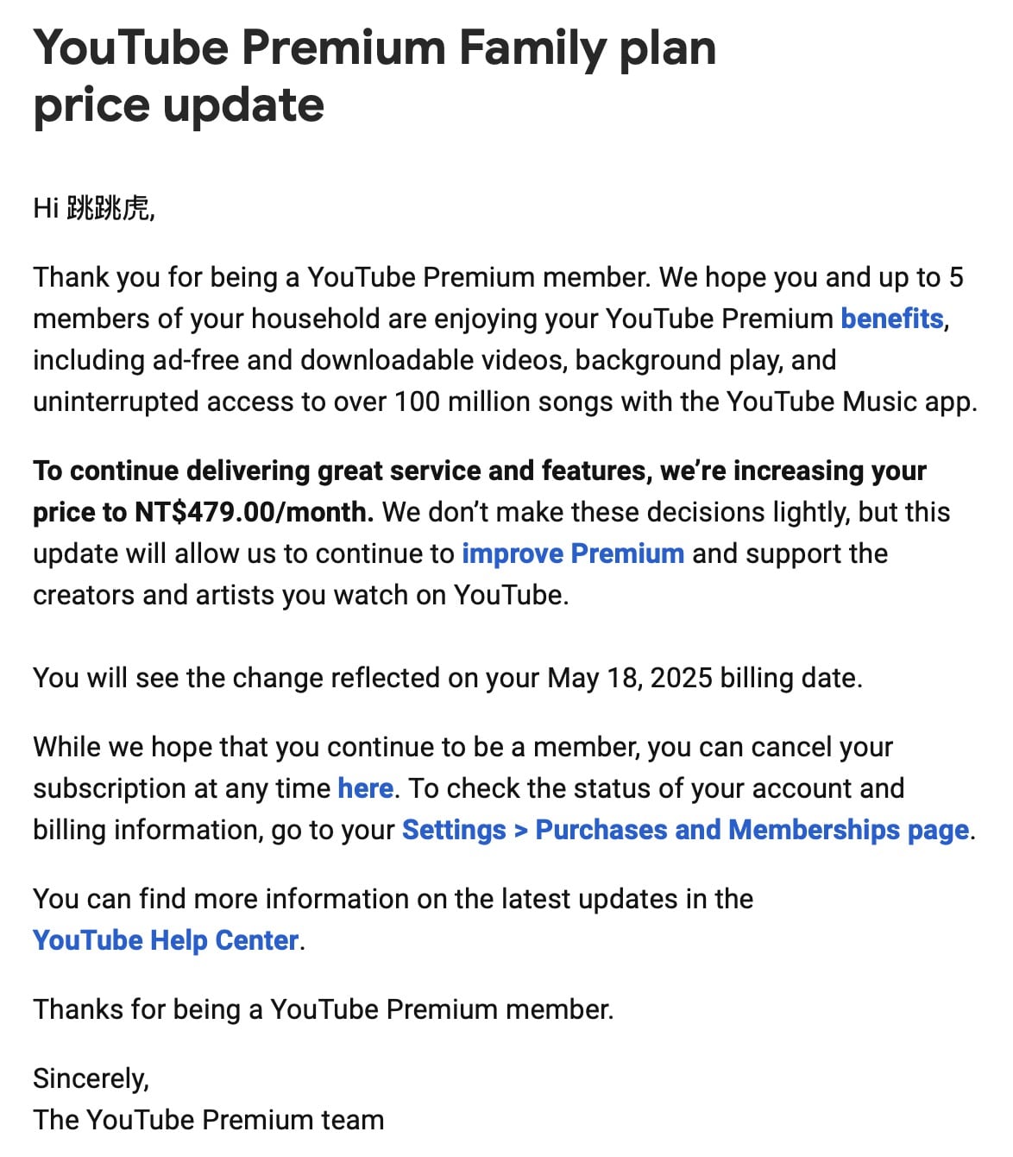Click "Thanks for being a YouTube Premium member" line
Viewport: 1013px width, 1157px height.
pos(324,1009)
